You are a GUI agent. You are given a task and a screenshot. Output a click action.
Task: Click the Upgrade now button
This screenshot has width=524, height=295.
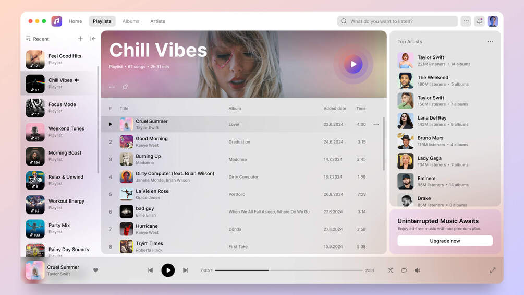tap(445, 241)
